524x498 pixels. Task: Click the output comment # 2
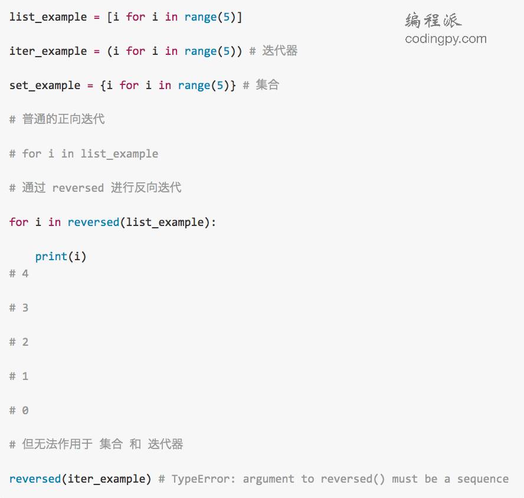coord(19,342)
